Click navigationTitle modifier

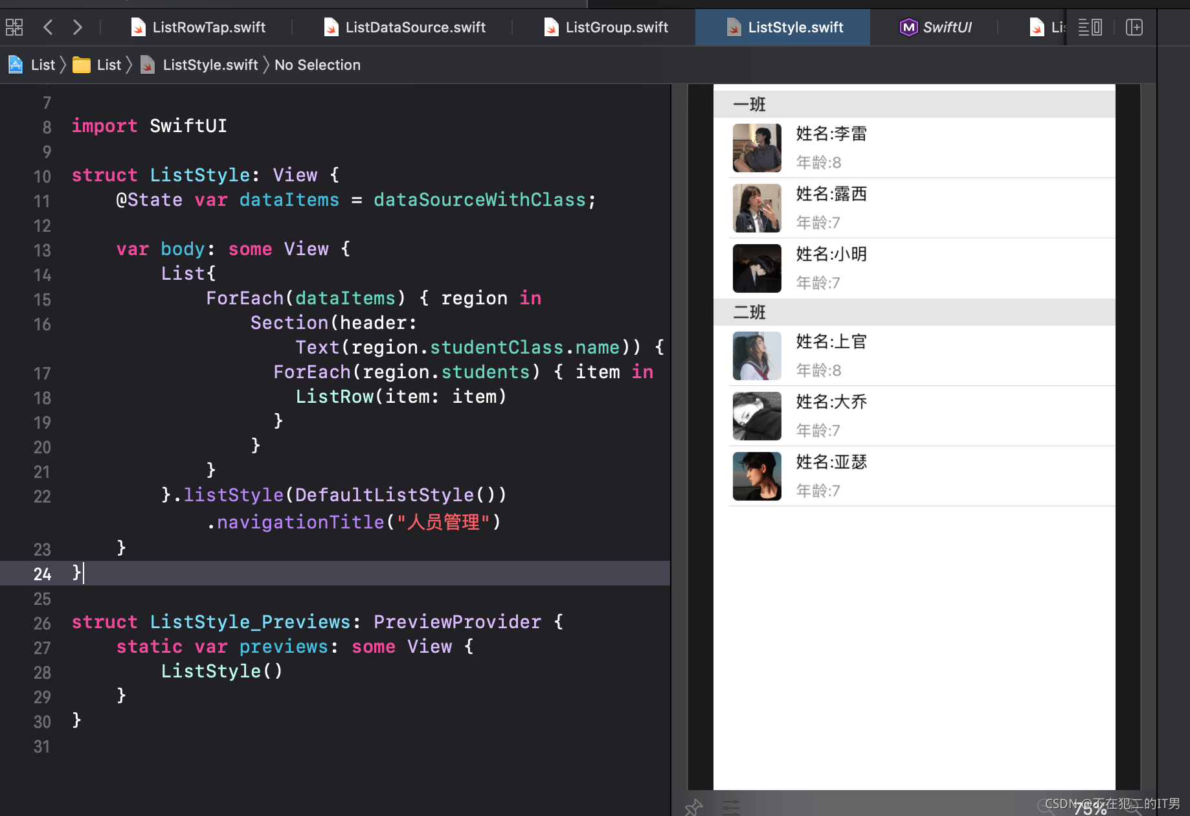(300, 522)
